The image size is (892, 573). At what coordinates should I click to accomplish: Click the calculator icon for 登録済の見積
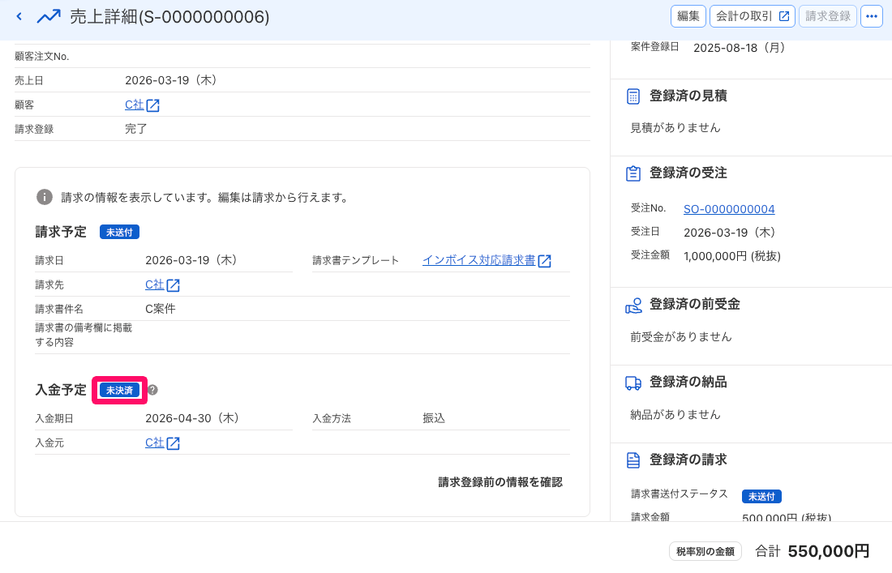(633, 96)
